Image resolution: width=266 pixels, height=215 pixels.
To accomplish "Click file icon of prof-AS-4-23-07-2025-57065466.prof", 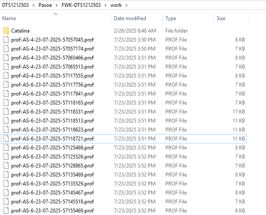I will [6, 58].
